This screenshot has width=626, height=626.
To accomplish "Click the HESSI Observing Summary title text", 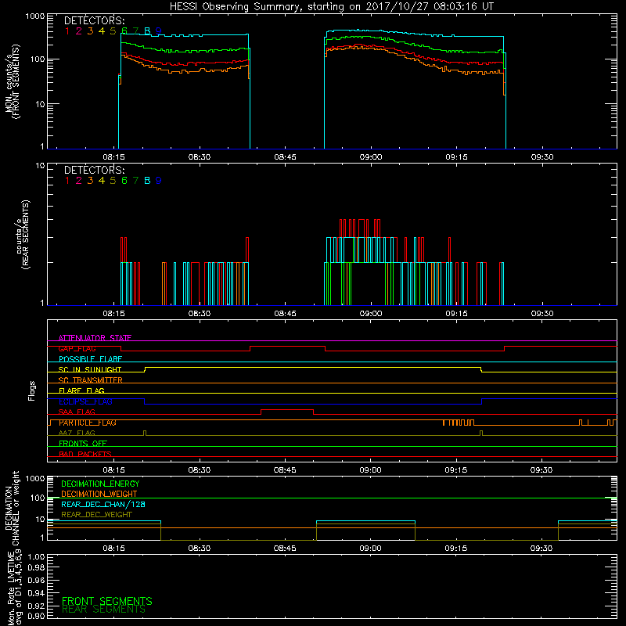I will click(x=331, y=7).
